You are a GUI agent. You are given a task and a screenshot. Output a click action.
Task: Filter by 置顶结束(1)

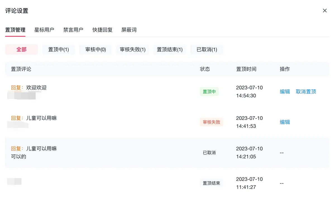pos(170,49)
